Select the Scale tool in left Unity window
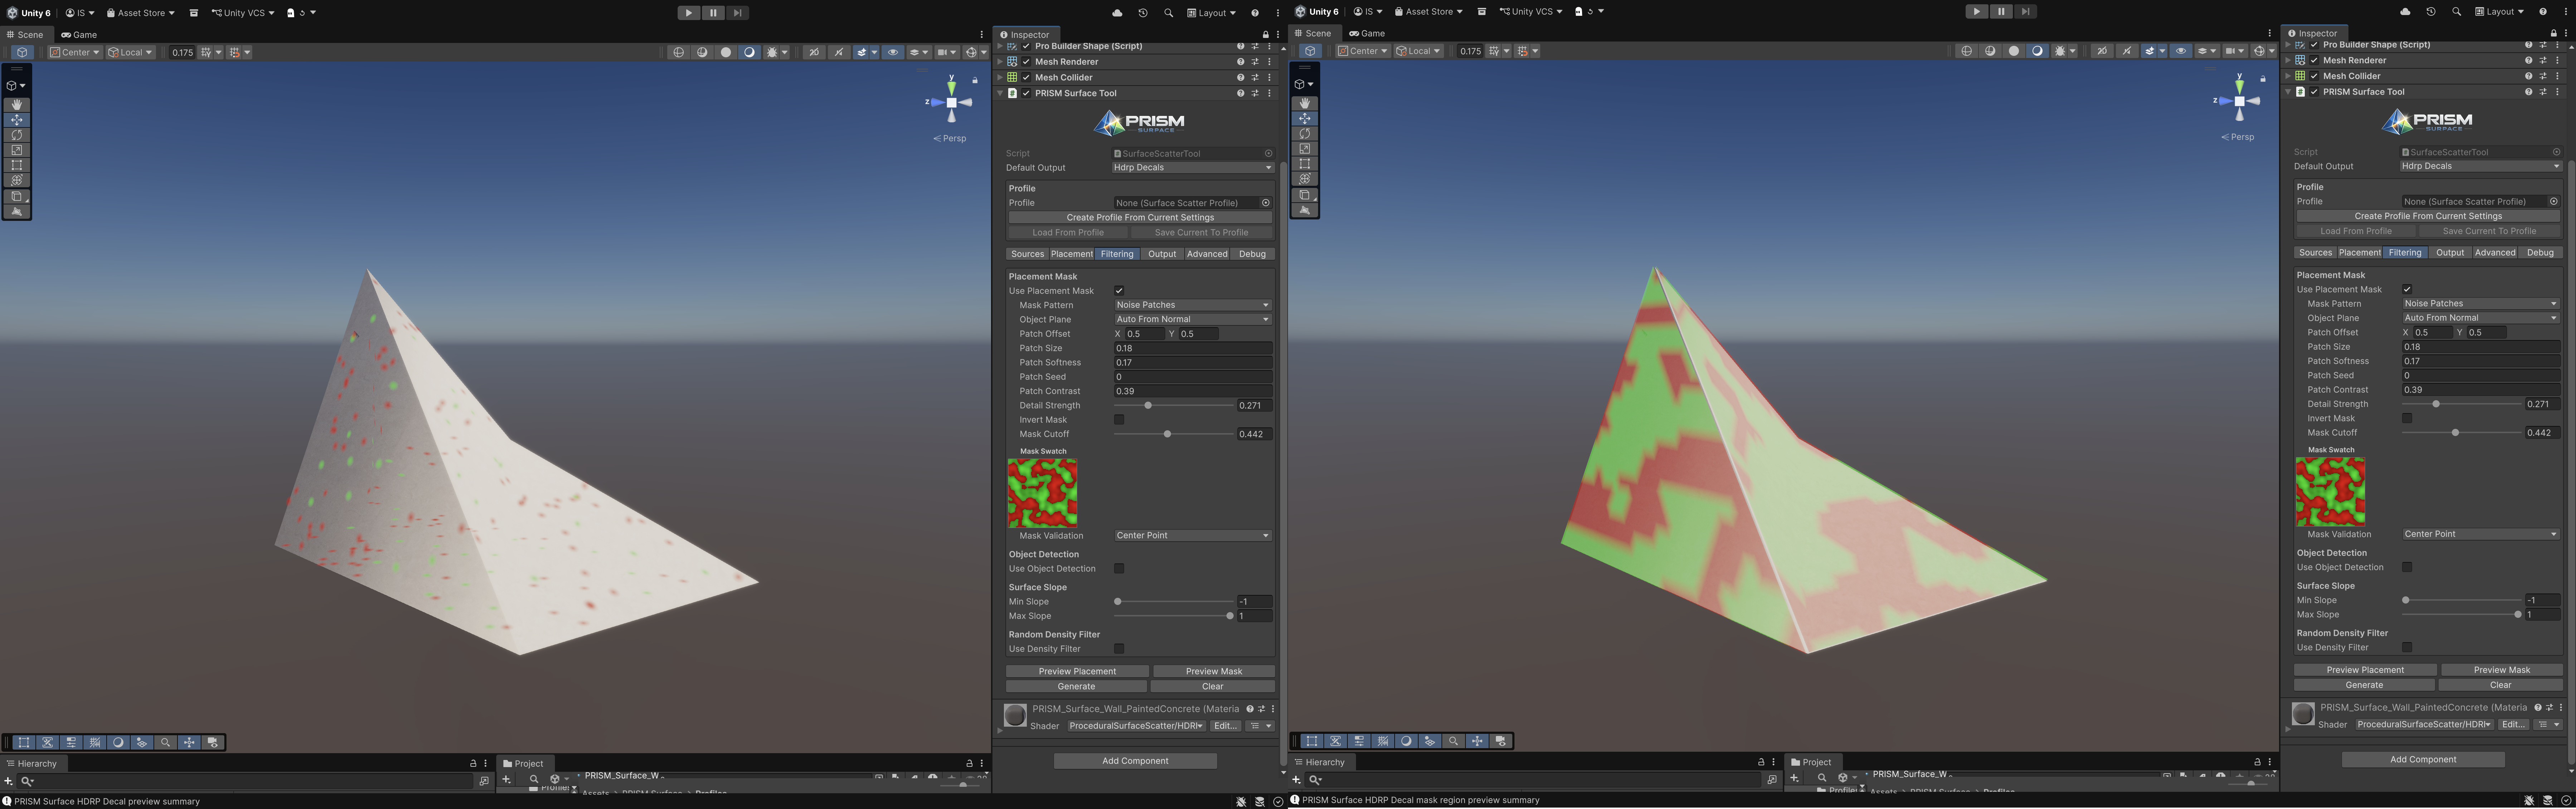This screenshot has width=2576, height=809. [17, 150]
